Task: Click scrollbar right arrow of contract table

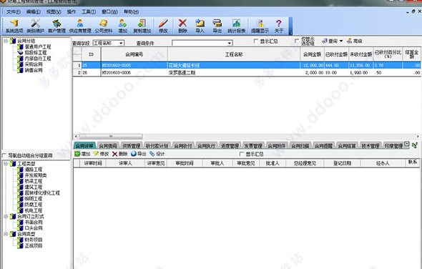Action: pyautogui.click(x=418, y=136)
